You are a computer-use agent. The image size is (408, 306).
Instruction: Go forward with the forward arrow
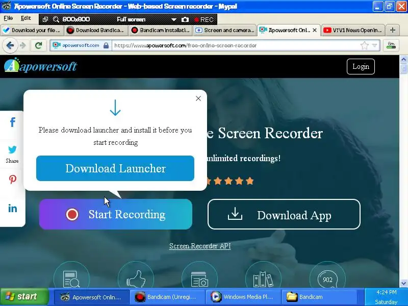22,45
